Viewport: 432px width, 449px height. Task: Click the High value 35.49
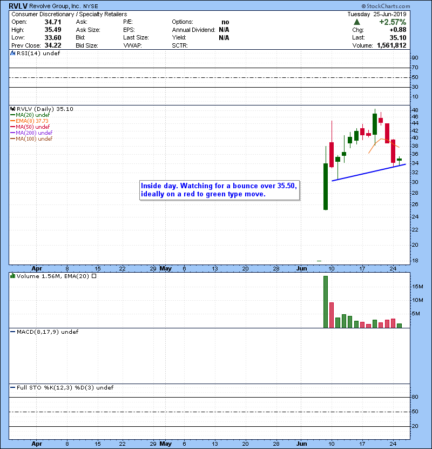(x=53, y=30)
